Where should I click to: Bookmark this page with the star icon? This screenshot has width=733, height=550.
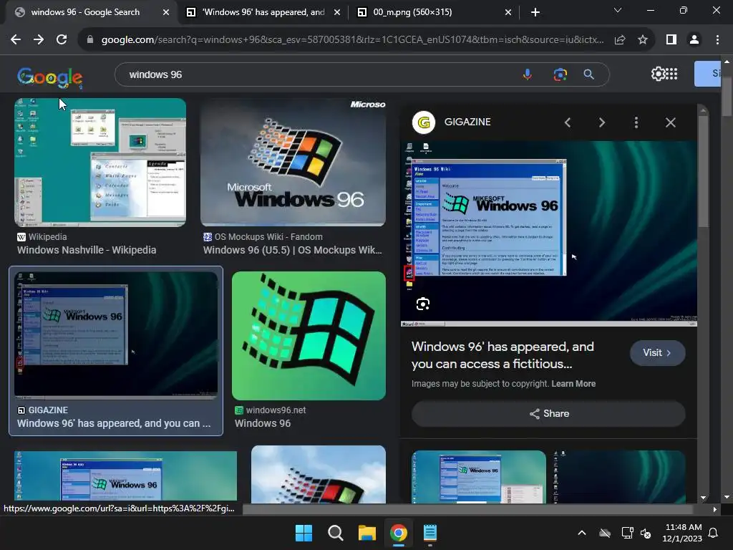pyautogui.click(x=643, y=40)
